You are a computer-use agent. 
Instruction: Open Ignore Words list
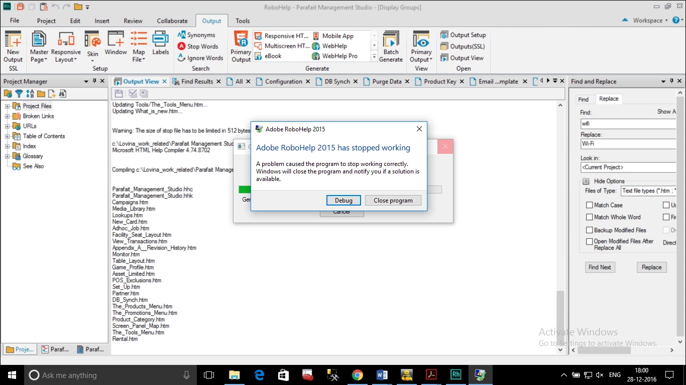click(200, 58)
